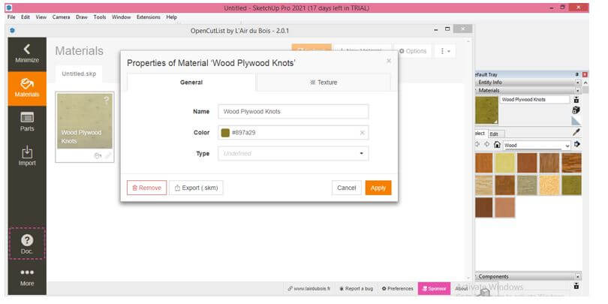
Task: Open the Parts section in sidebar
Action: pyautogui.click(x=27, y=122)
